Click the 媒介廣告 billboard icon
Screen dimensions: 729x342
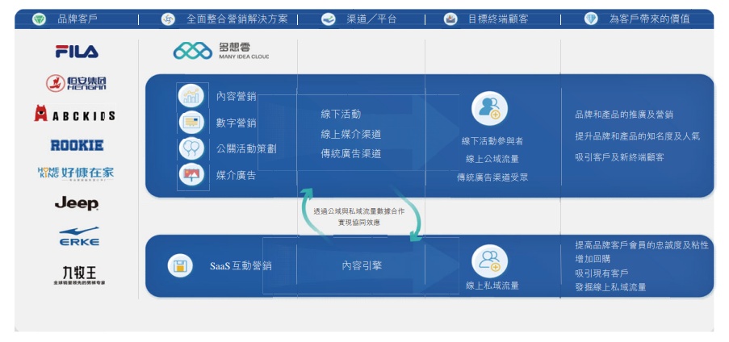(x=191, y=175)
